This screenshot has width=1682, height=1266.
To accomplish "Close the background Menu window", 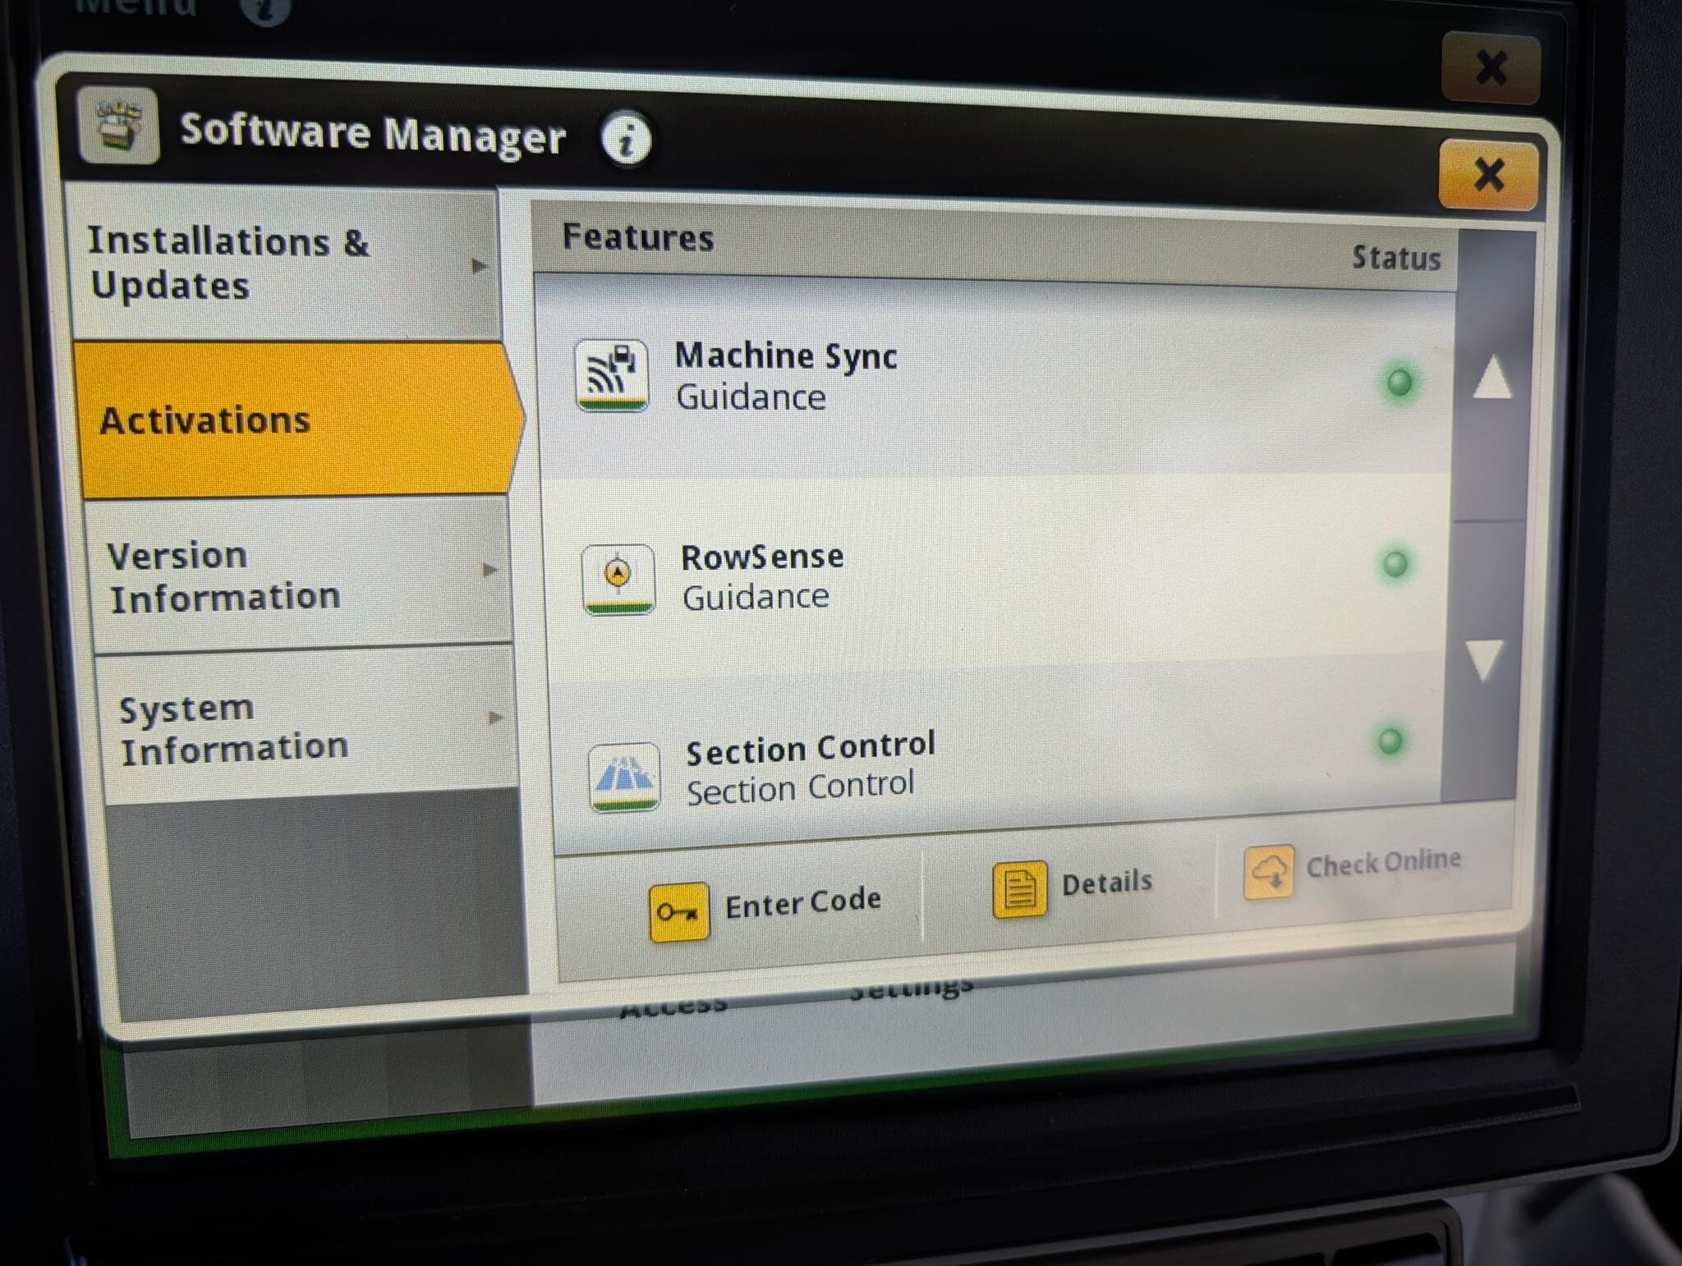I will 1491,67.
